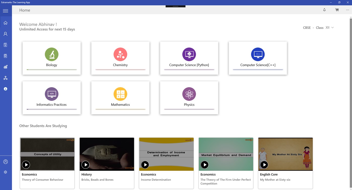
Task: Click the 'Welcome Abhinav !' greeting
Action: 38,24
